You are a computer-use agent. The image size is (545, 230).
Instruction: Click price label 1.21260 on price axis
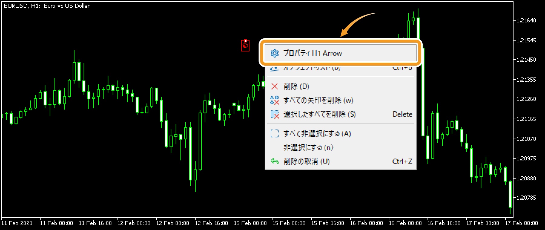pos(526,99)
